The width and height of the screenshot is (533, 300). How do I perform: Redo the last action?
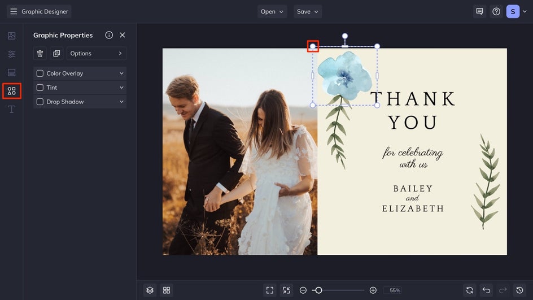[503, 290]
